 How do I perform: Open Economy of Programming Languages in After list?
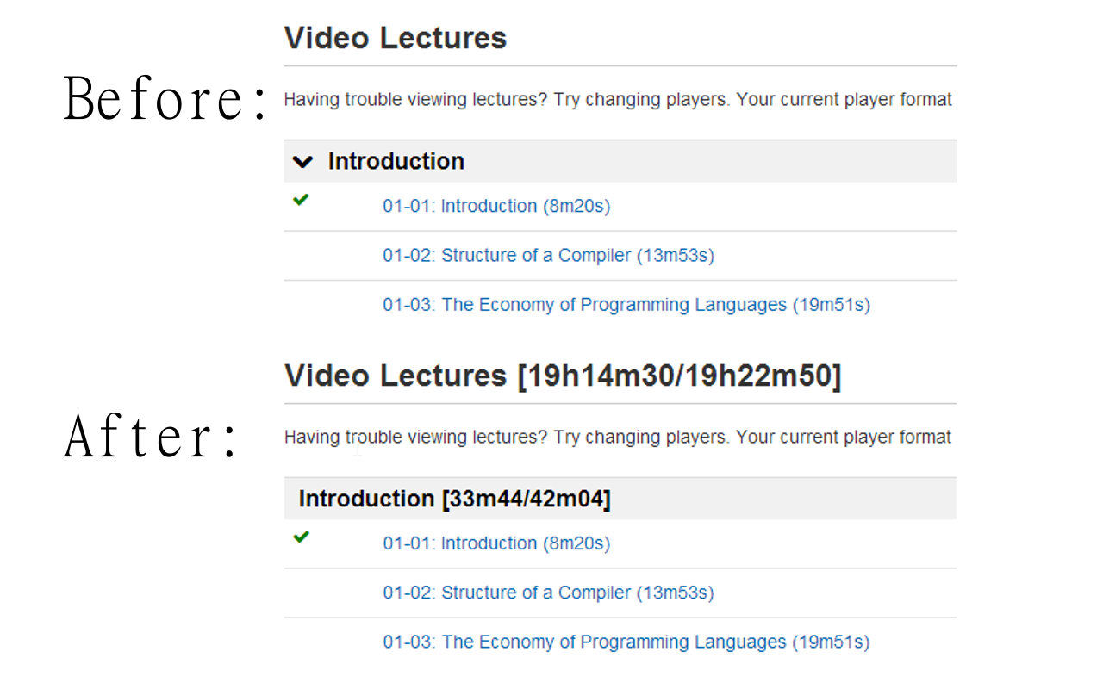[x=626, y=642]
